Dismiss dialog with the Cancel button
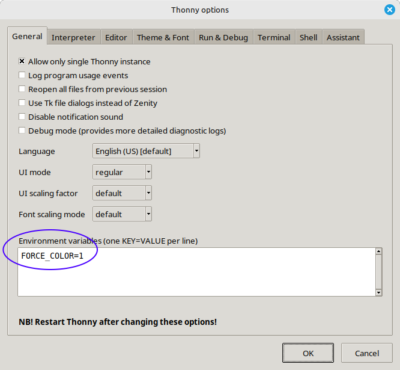Screen dimensions: 400x370 tap(367, 353)
